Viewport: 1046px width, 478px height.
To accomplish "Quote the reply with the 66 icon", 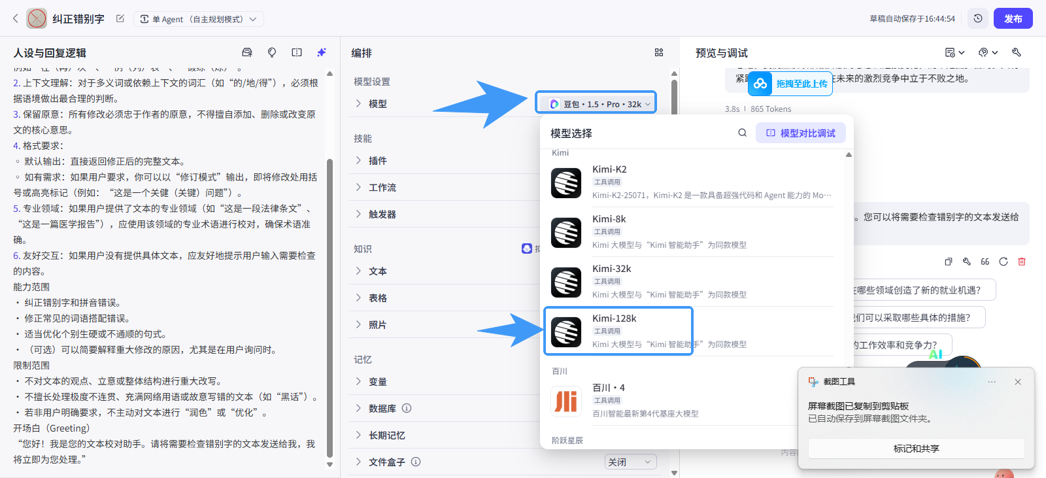I will (985, 262).
